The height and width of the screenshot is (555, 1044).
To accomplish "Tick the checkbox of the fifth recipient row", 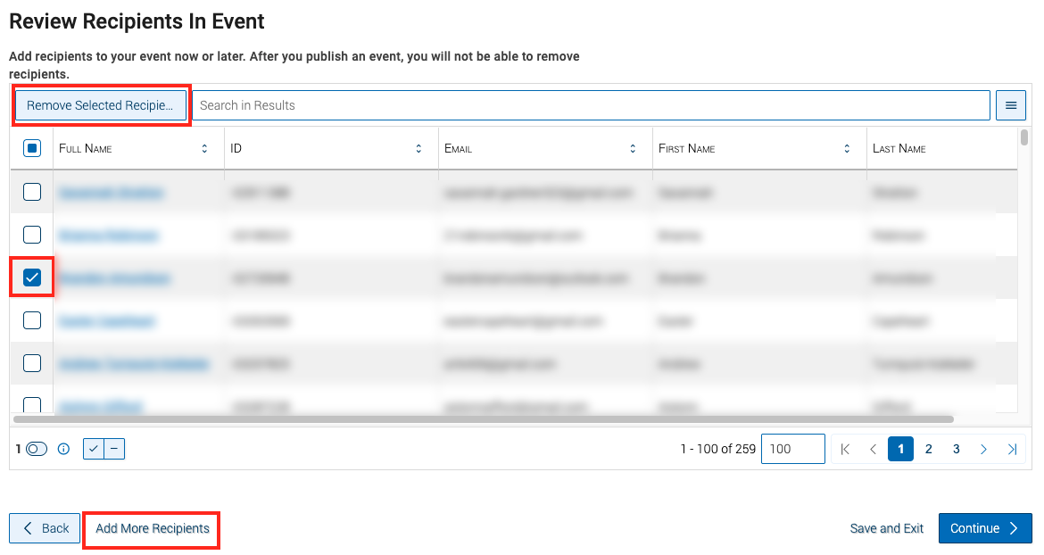I will pyautogui.click(x=32, y=363).
